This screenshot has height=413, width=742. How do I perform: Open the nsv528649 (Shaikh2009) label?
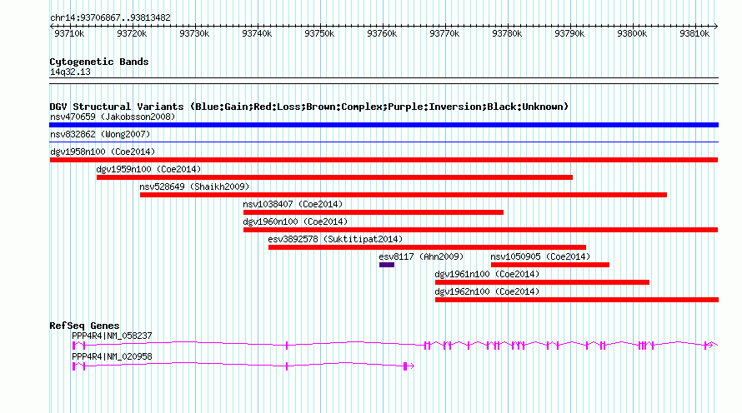[x=194, y=187]
